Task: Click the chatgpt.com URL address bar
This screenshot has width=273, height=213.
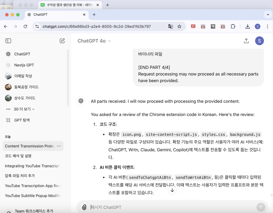Action: [x=97, y=27]
